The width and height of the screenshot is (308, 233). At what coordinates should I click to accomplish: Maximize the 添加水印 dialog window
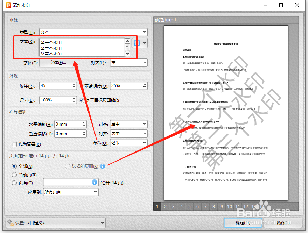[x=281, y=5]
